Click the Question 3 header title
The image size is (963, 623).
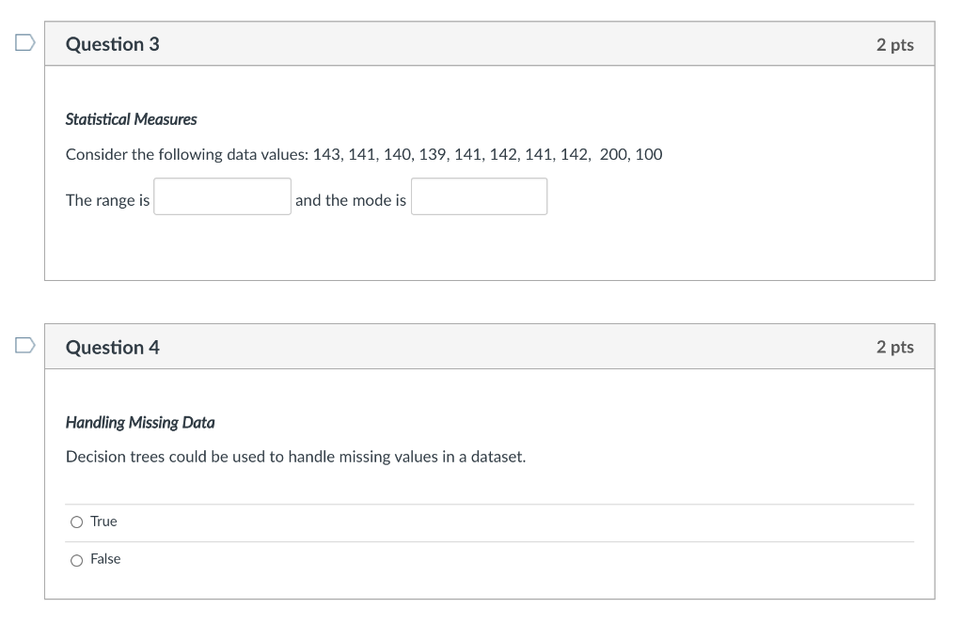point(113,44)
